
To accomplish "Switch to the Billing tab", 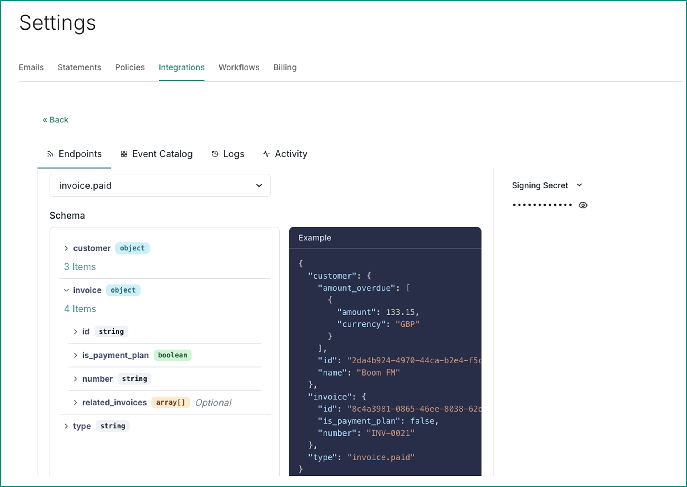I will pyautogui.click(x=284, y=67).
